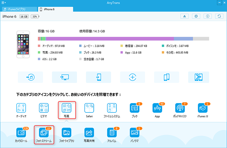Refresh device with the reload button

click(219, 16)
